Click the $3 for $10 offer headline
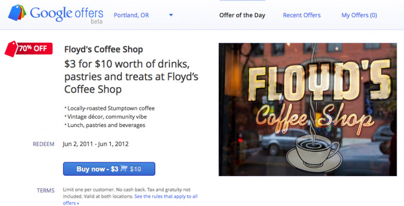404x206 pixels. pos(131,77)
